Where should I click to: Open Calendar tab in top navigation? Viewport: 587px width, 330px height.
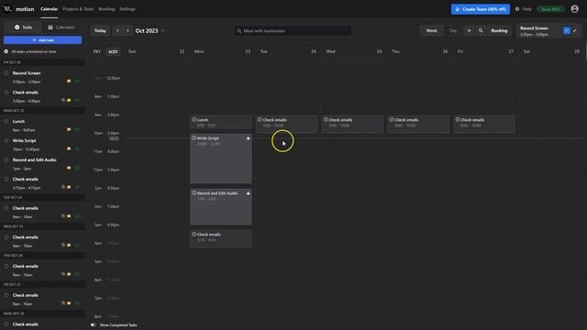pos(49,9)
